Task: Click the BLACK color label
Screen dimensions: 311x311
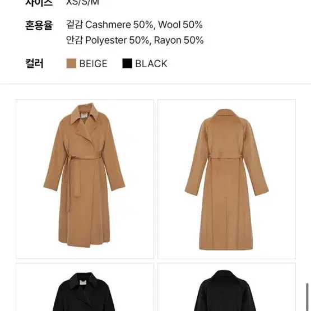Action: (151, 64)
